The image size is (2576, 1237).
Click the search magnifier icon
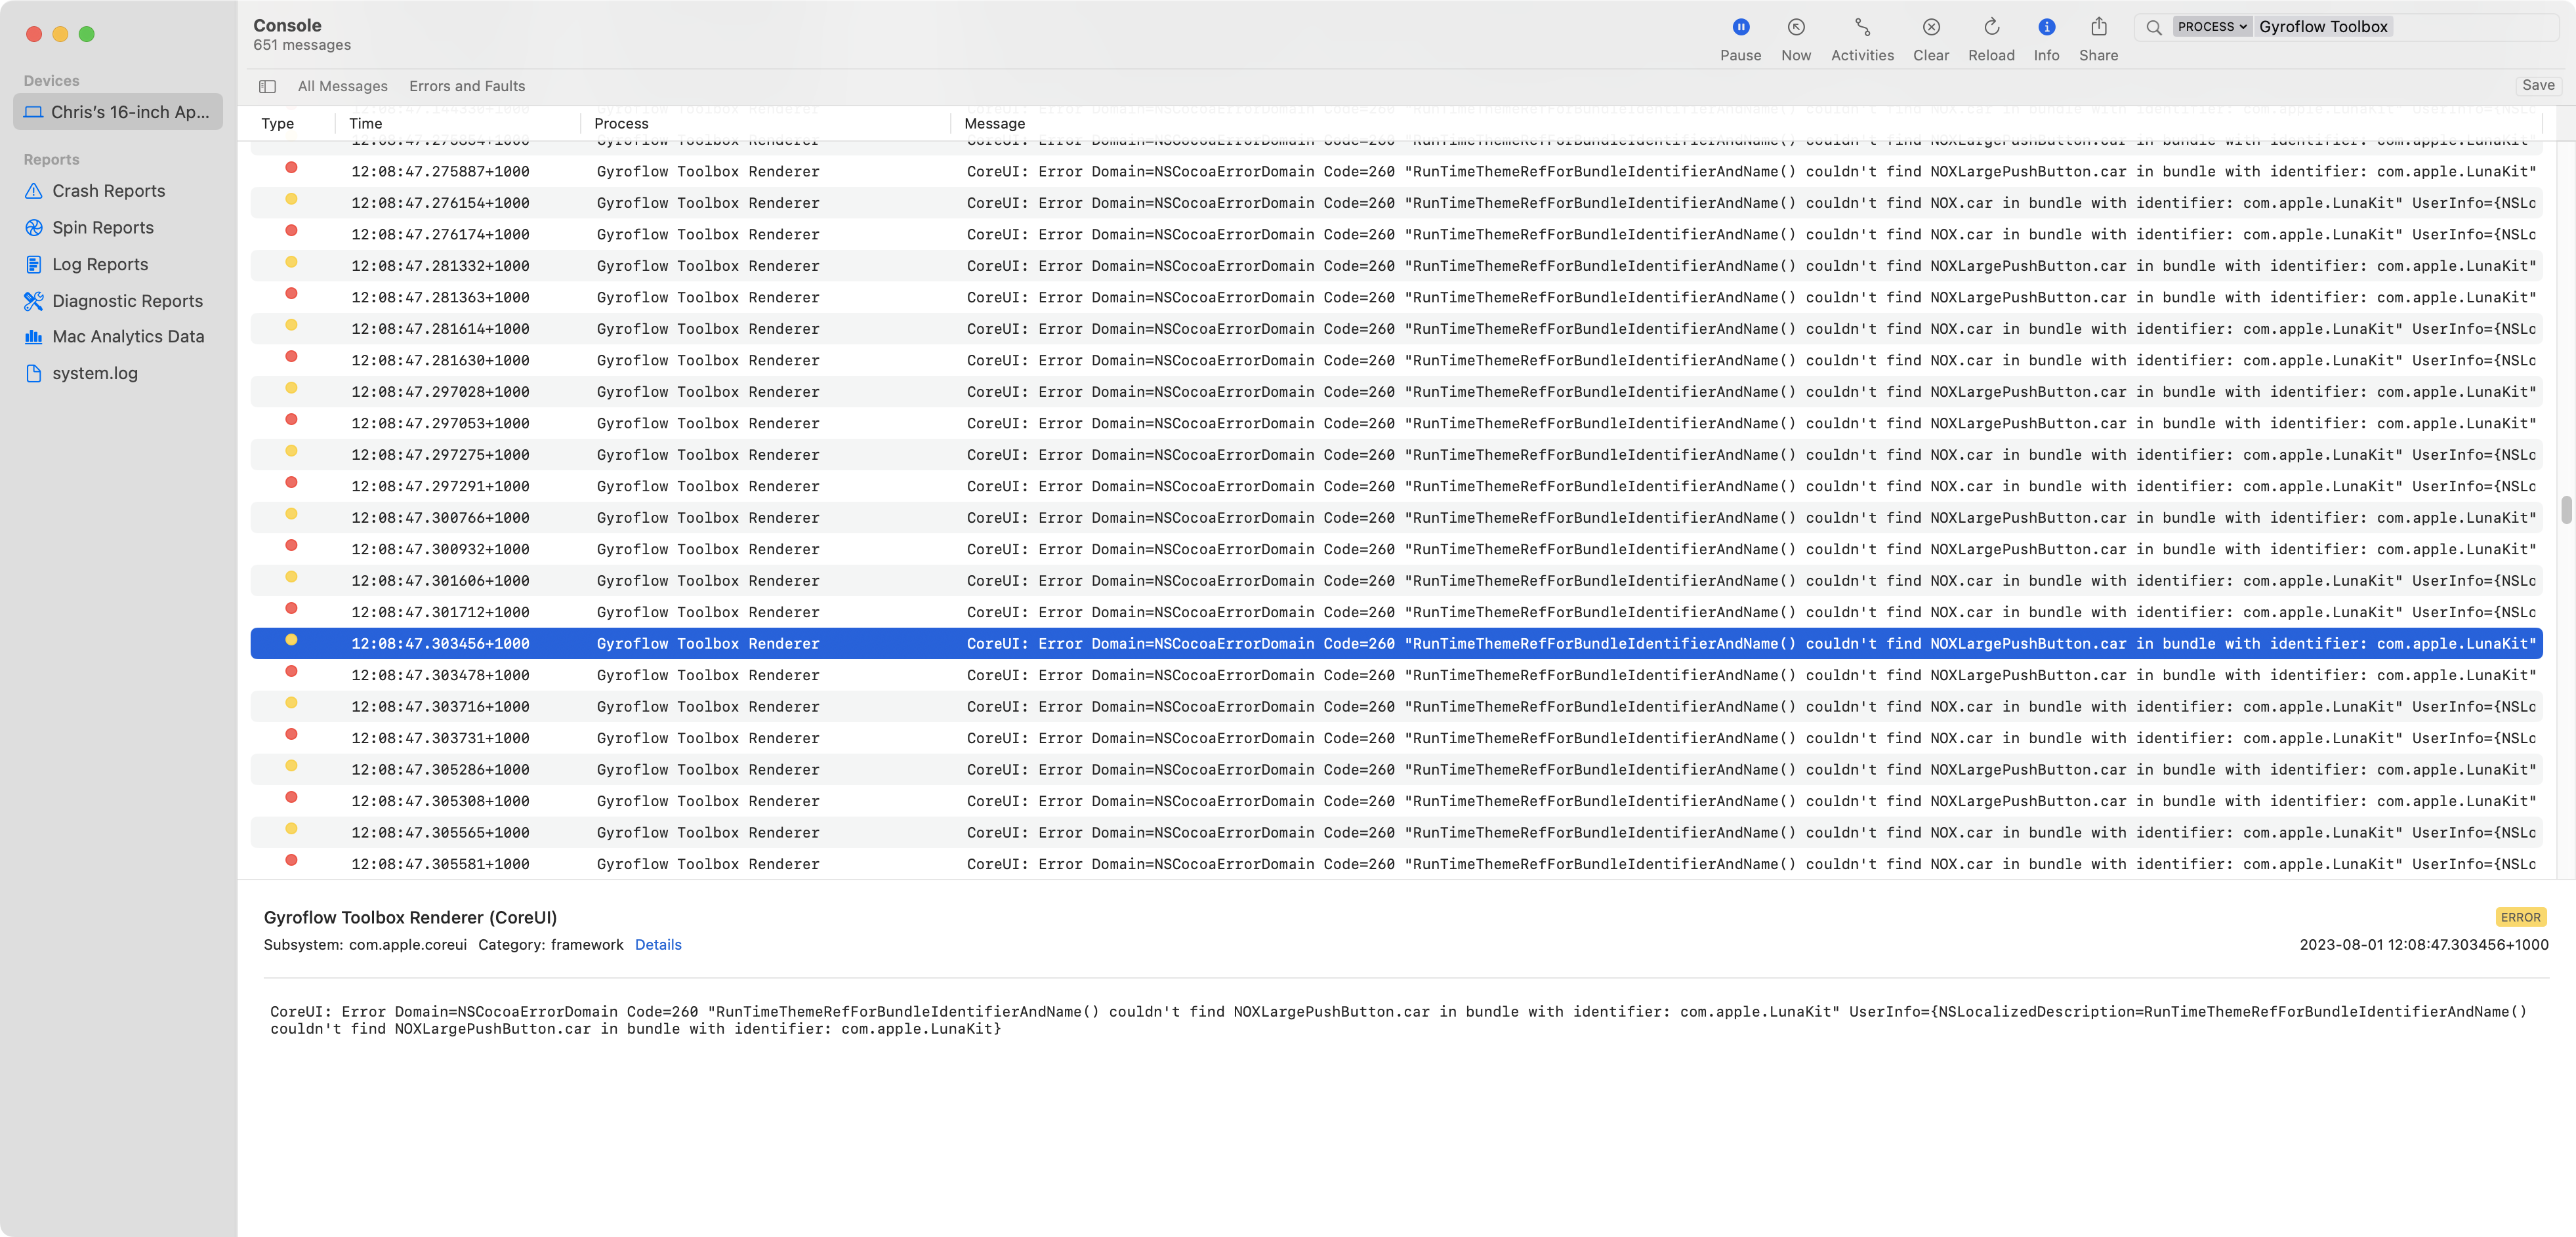2153,28
